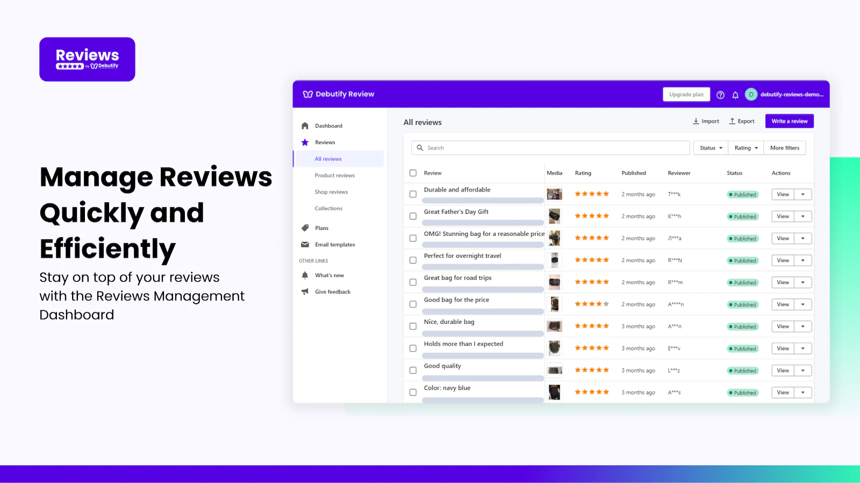Viewport: 860px width, 483px height.
Task: Click the Write a review button
Action: 789,121
